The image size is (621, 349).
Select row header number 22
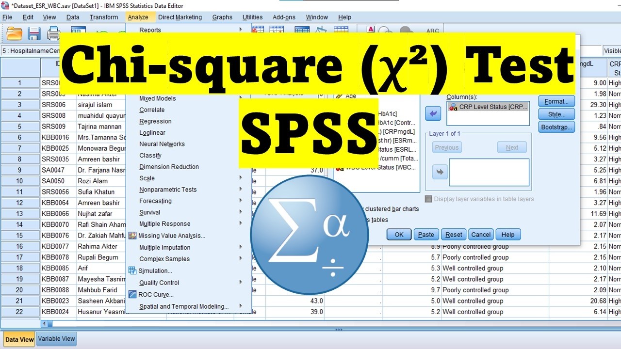(19, 312)
